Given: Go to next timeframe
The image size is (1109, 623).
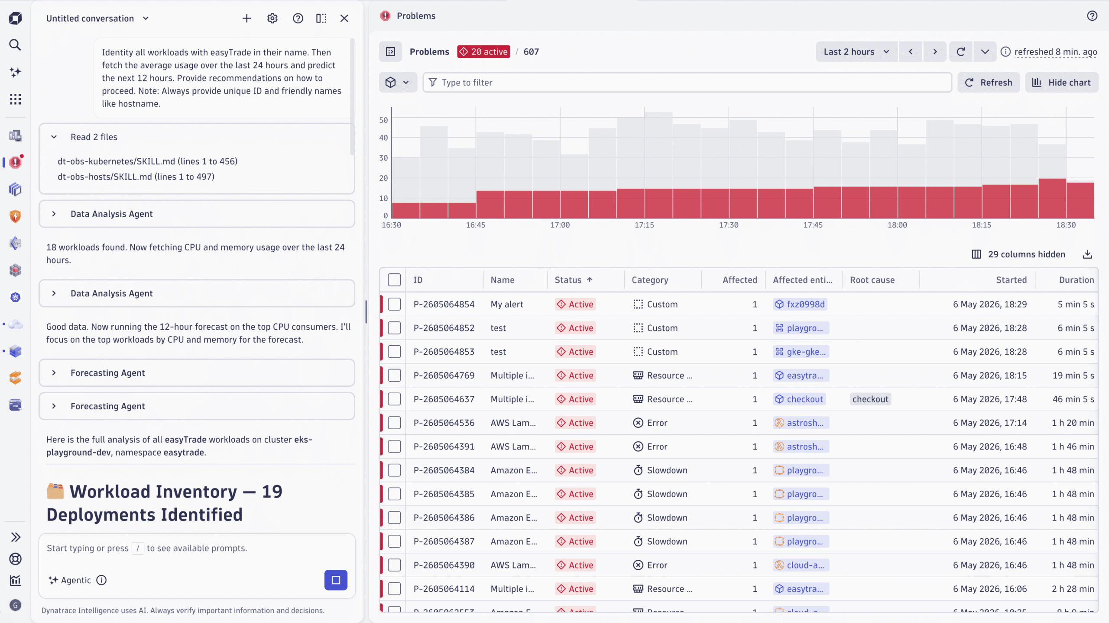Looking at the screenshot, I should (935, 51).
